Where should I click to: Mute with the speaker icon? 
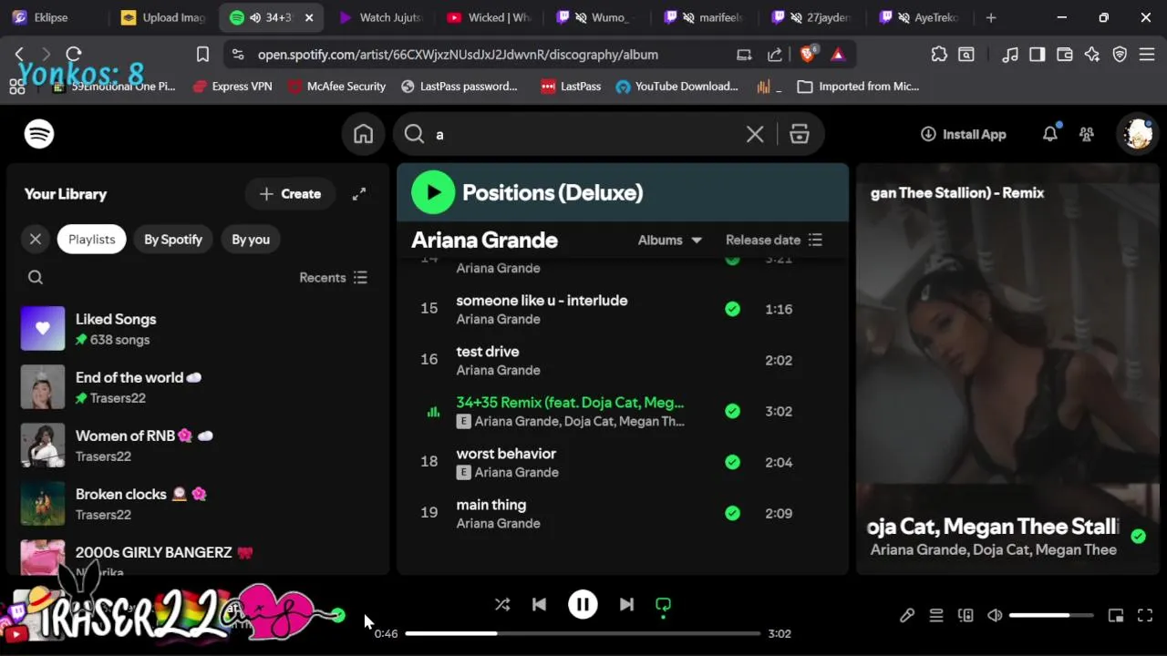click(995, 616)
